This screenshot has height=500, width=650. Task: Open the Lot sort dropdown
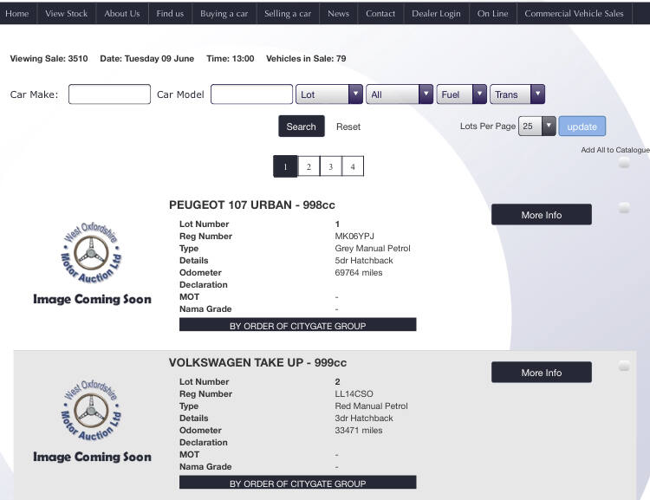coord(329,94)
